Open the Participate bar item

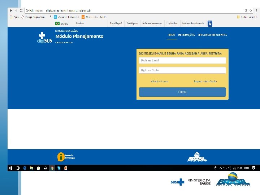[132, 23]
